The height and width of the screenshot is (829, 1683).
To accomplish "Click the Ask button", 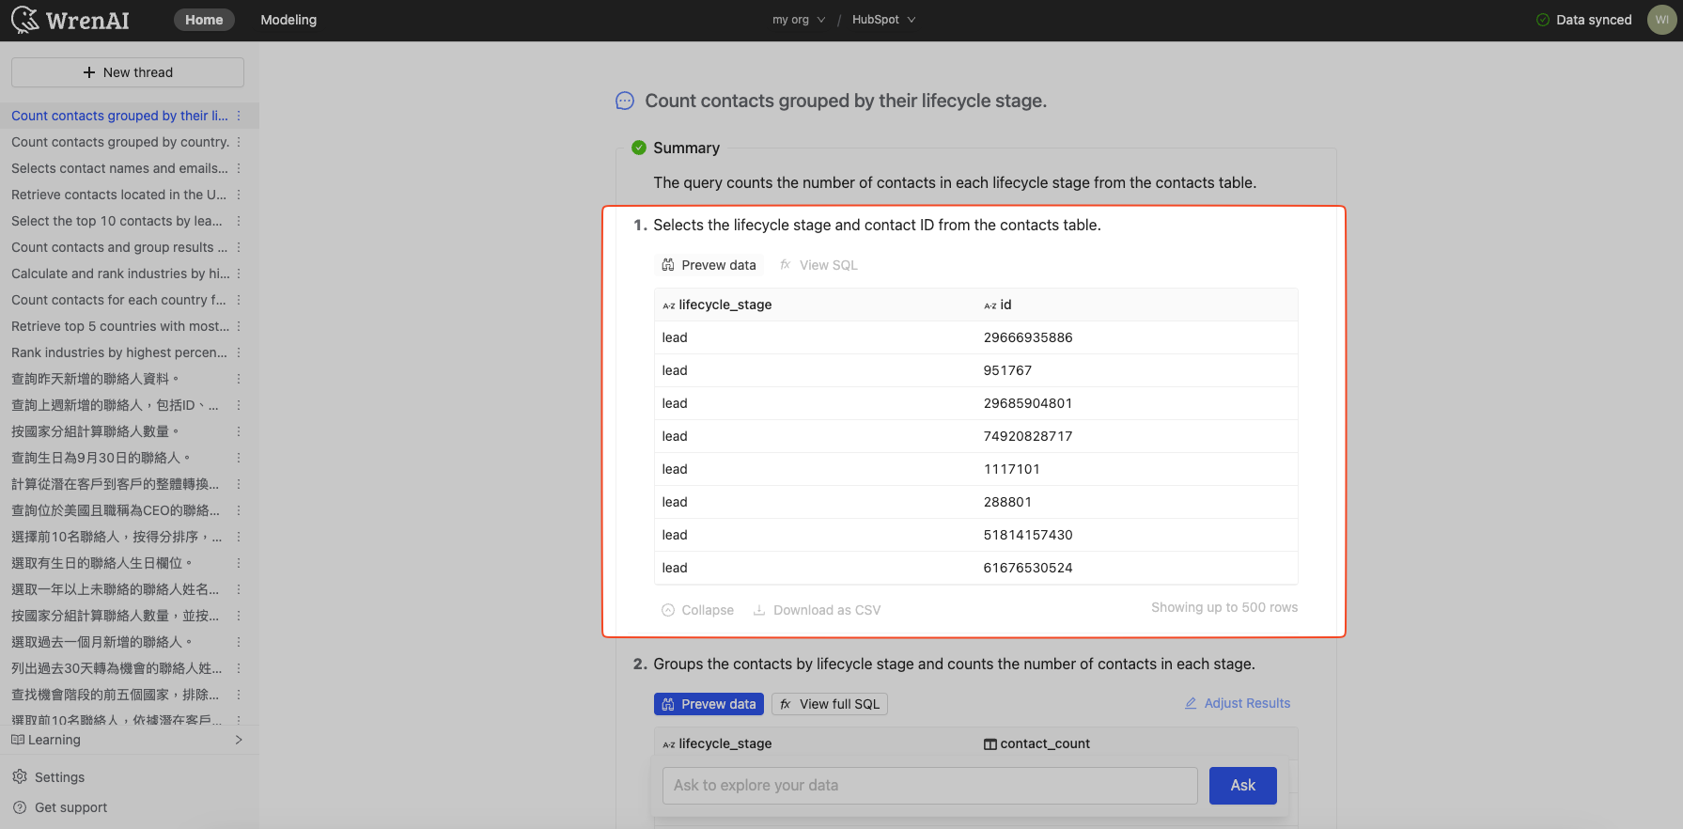I will tap(1242, 786).
